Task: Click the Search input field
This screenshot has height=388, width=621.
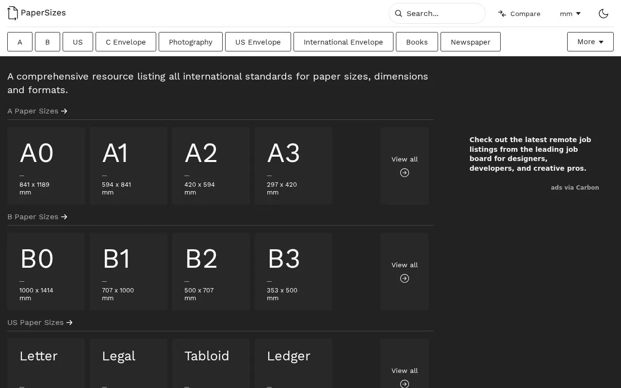Action: [437, 14]
